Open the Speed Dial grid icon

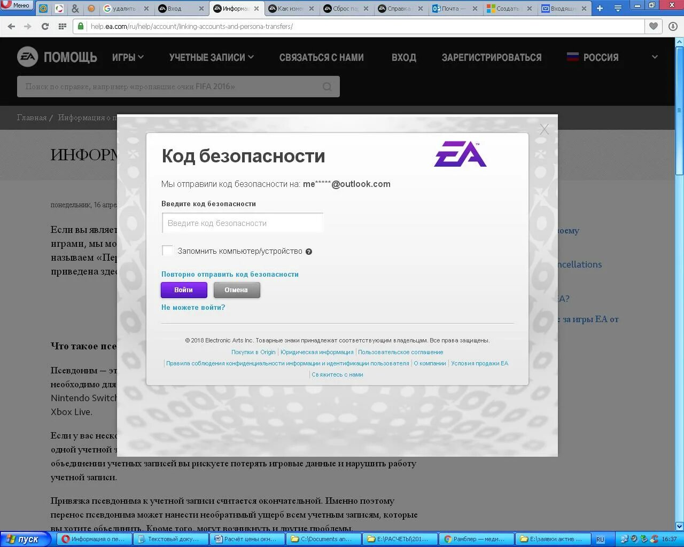(x=62, y=26)
